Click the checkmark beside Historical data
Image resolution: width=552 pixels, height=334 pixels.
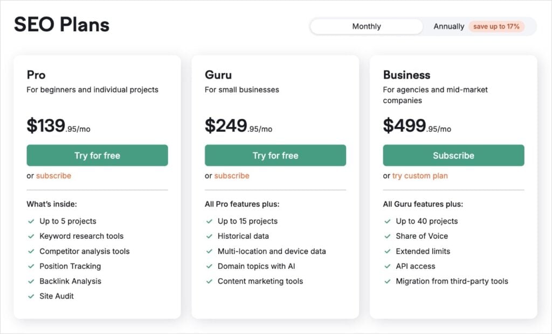[209, 236]
